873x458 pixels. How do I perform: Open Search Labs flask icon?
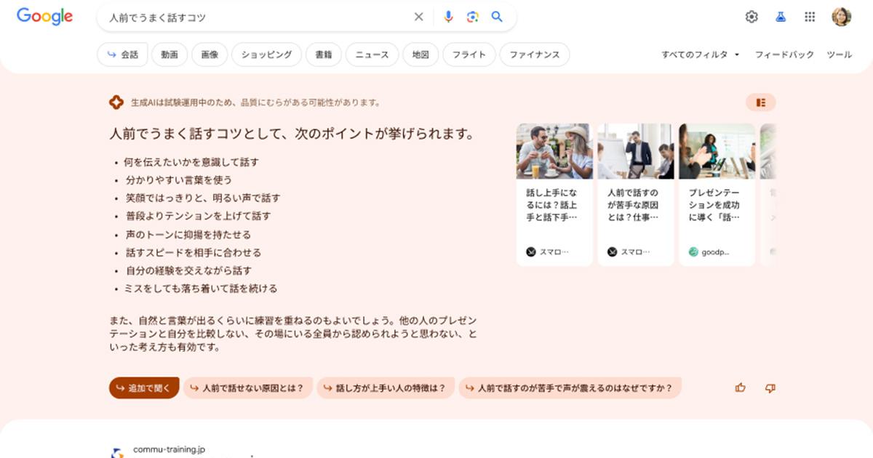pos(781,17)
